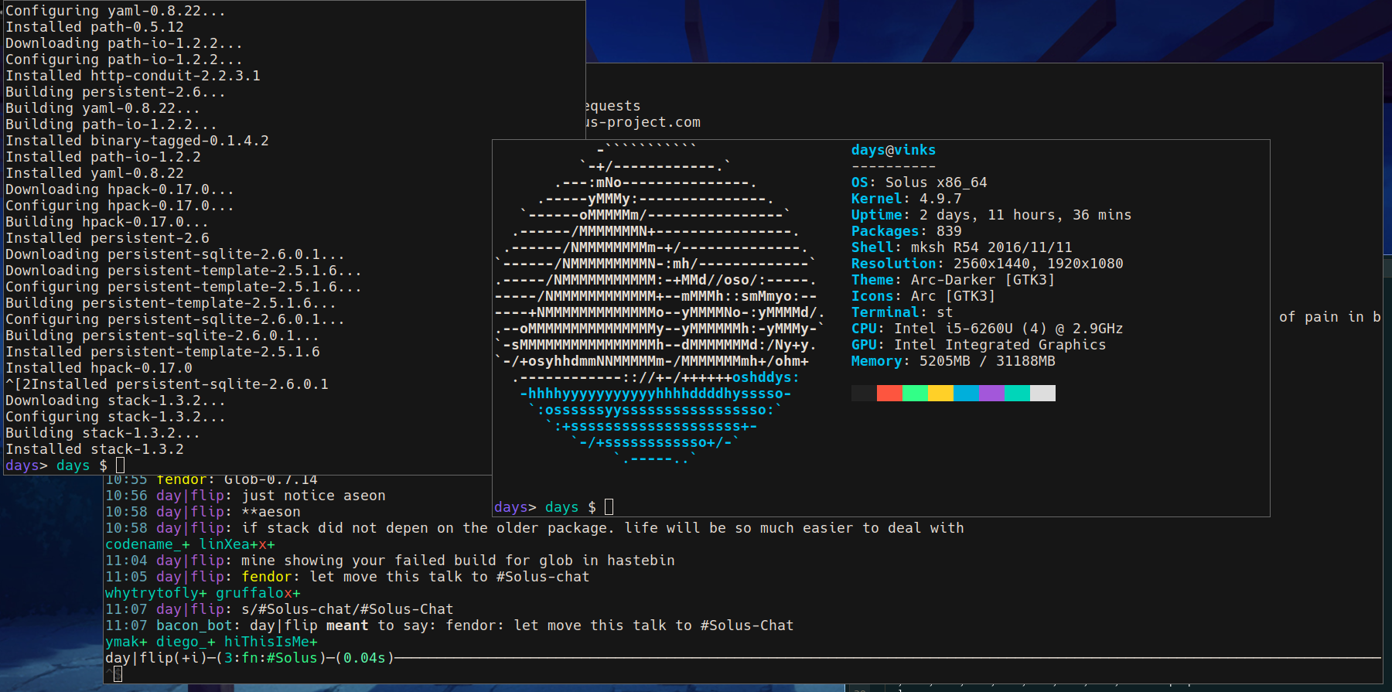1392x692 pixels.
Task: Select the blue block in the neofetch palette
Action: (x=966, y=394)
